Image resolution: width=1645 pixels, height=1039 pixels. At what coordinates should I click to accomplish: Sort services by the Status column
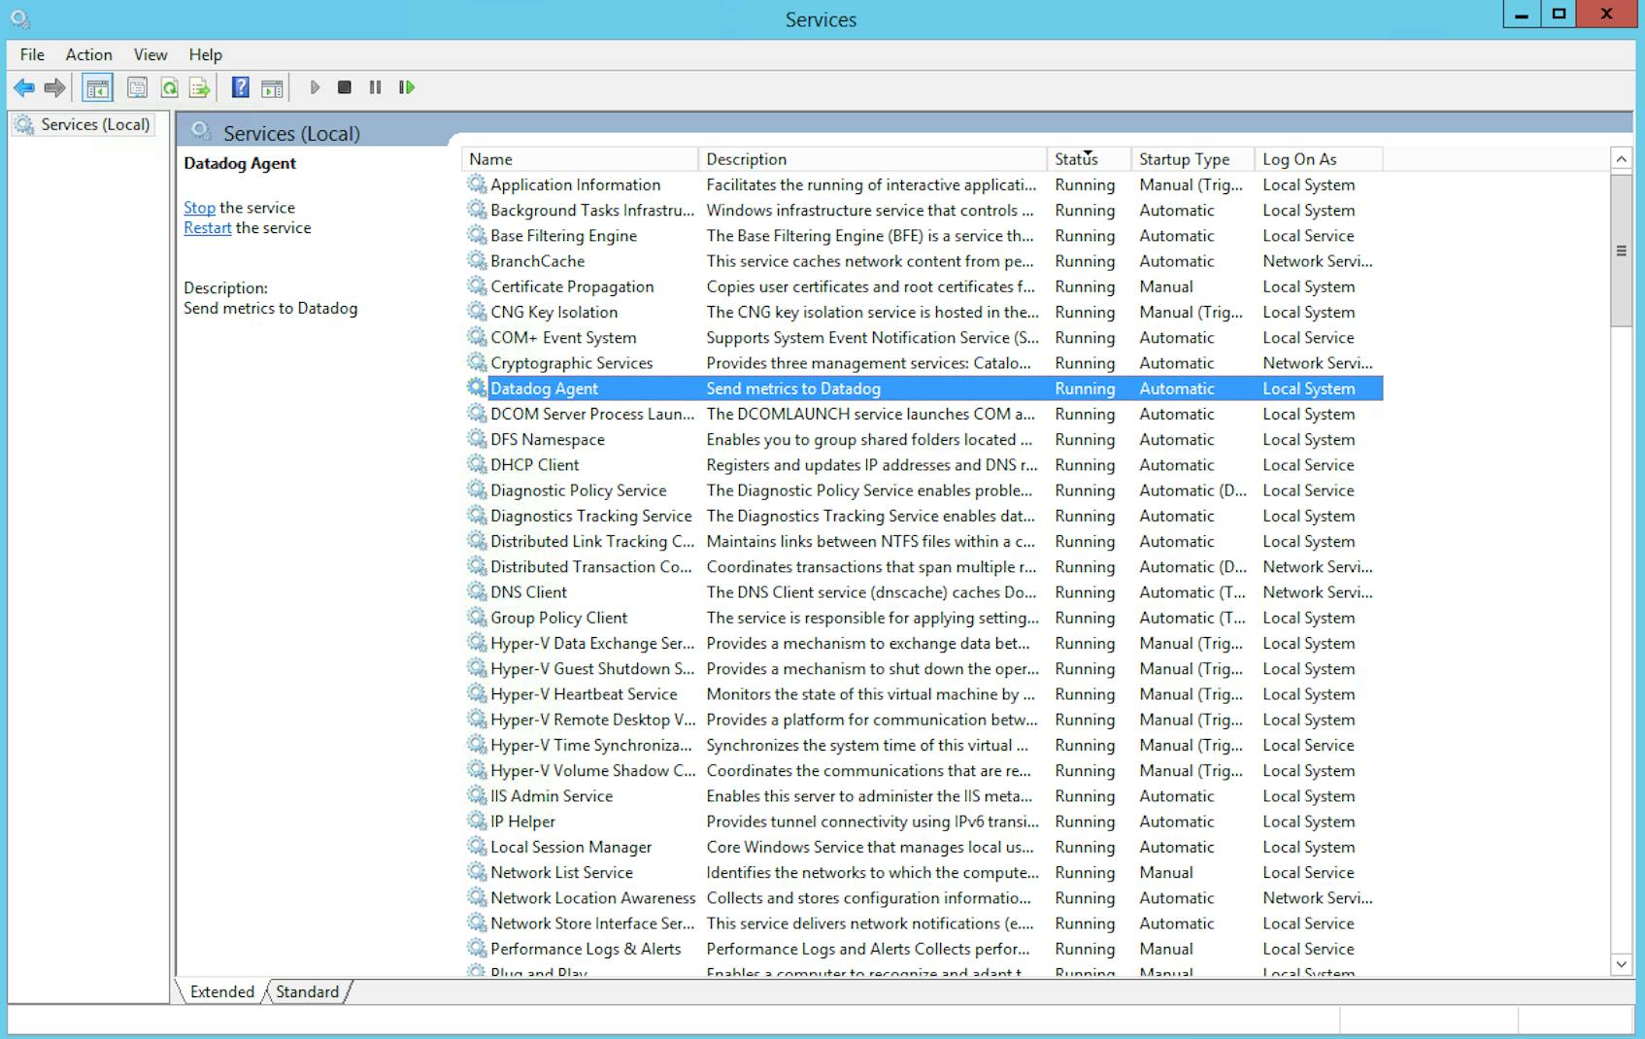coord(1071,158)
